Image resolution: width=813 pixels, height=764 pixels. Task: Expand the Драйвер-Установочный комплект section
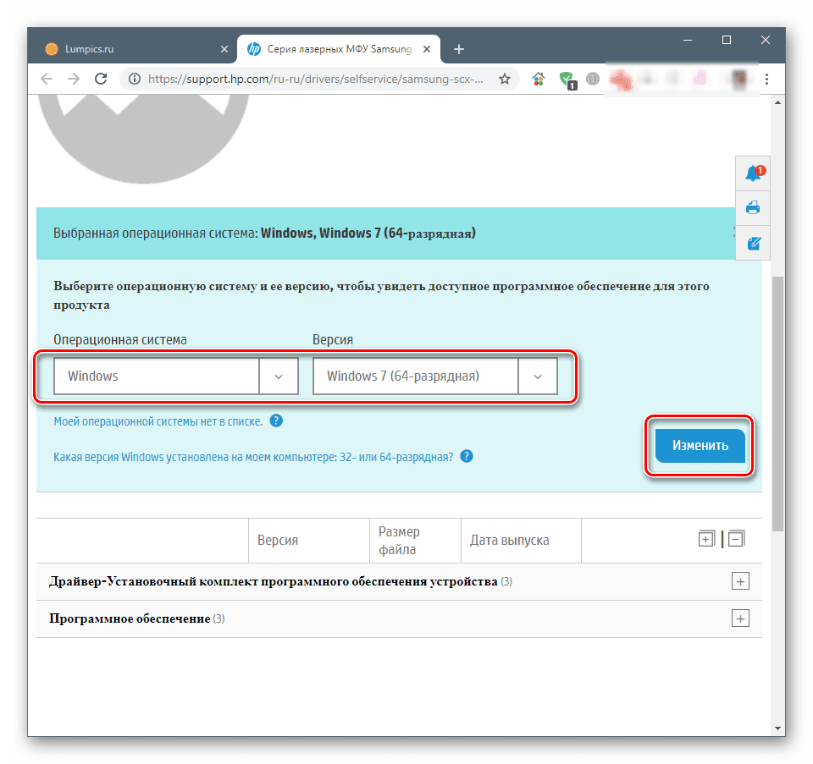tap(740, 582)
